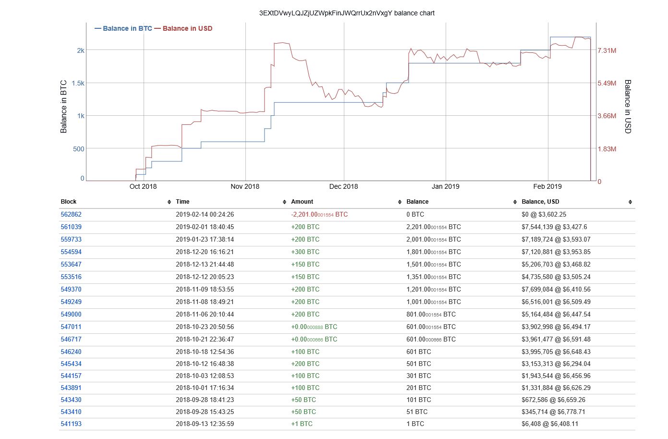The height and width of the screenshot is (439, 668).
Task: Select $3,153,313 @ $6,294.04 cell
Action: pyautogui.click(x=556, y=364)
